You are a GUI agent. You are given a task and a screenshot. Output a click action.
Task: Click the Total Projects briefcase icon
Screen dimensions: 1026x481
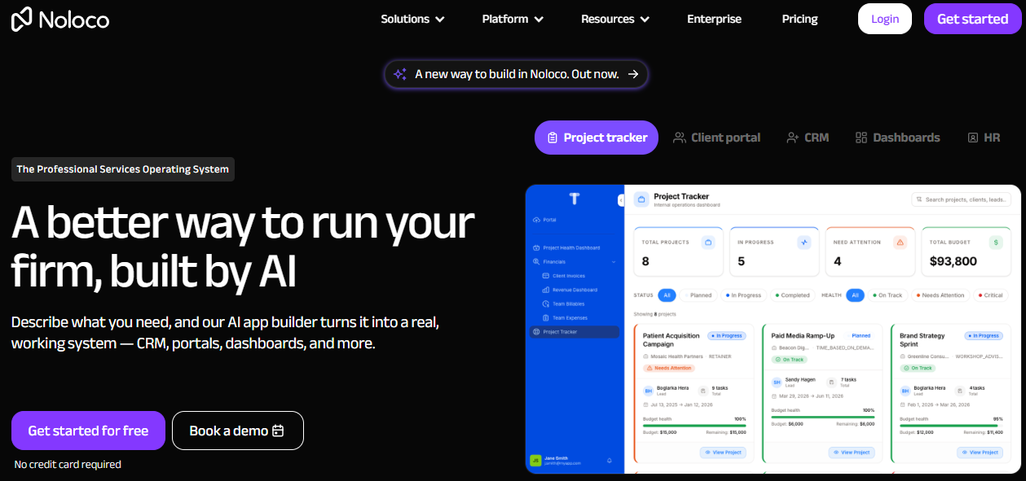point(708,243)
